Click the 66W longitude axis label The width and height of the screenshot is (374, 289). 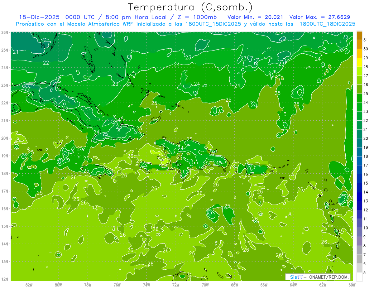[x=264, y=284]
